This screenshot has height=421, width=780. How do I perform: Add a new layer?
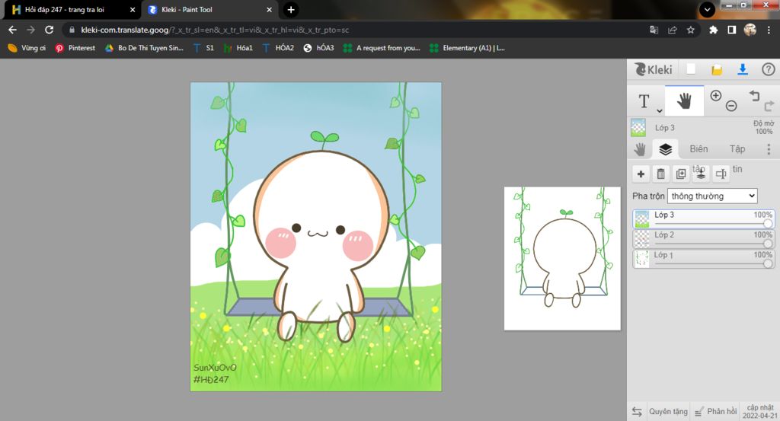coord(641,174)
